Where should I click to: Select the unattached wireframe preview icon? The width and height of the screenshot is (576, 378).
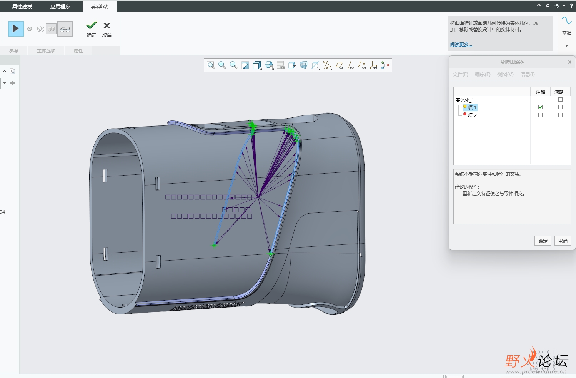tap(40, 29)
